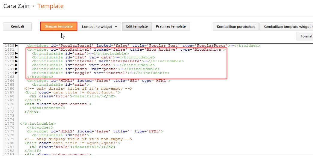
Task: Click the data:content tag on line 1771
Action: point(47,108)
